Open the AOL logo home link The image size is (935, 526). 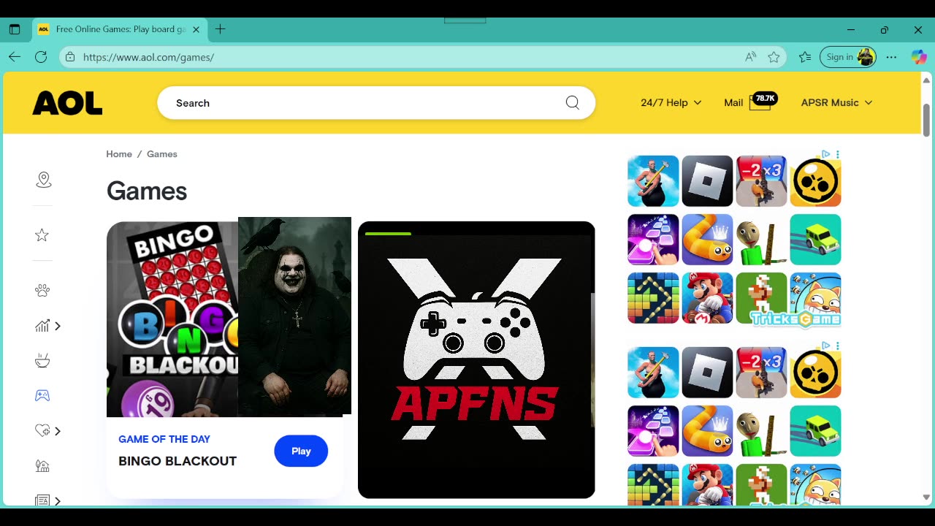[x=67, y=103]
